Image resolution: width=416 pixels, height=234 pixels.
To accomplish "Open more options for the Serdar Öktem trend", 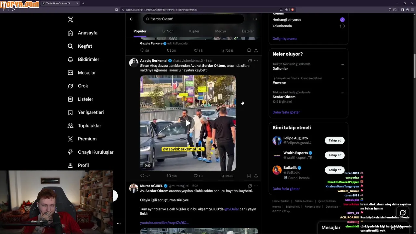I will pos(342,93).
